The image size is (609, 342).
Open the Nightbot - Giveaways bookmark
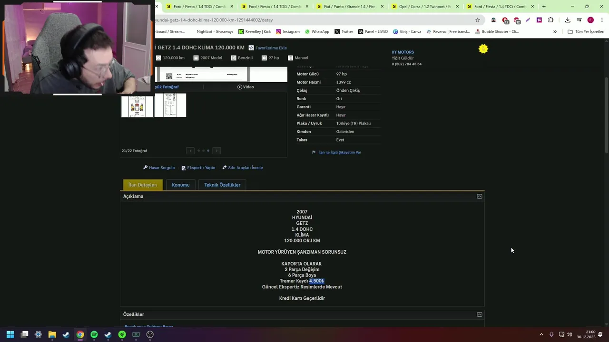pos(215,32)
